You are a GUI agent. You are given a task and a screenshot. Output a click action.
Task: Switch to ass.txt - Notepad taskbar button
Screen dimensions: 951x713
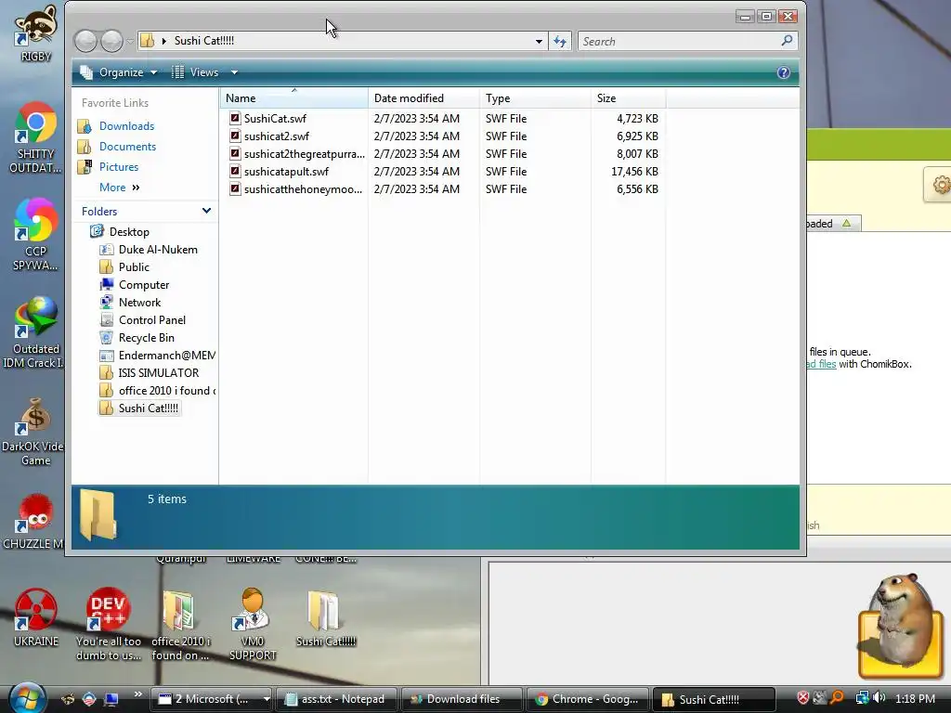coord(337,699)
